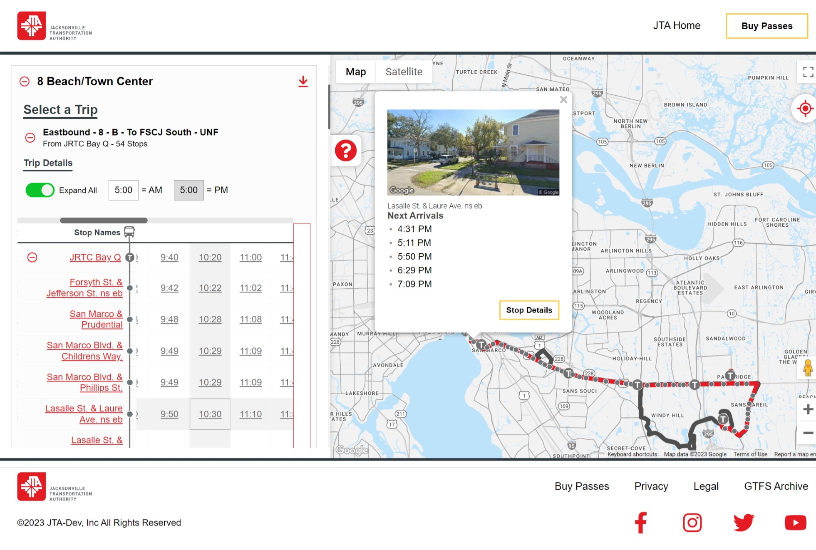Toggle the minus collapse icon on route 8

(x=25, y=80)
